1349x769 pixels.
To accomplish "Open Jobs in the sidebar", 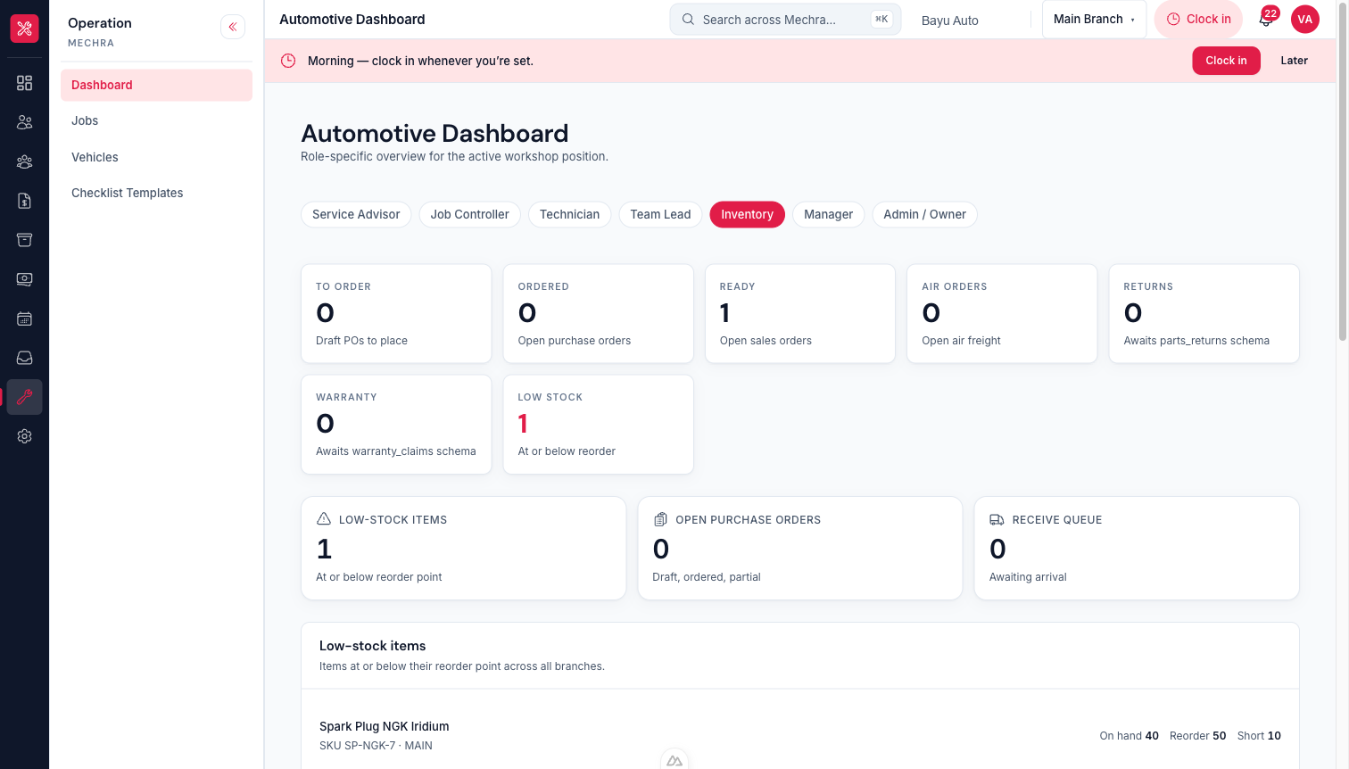I will click(x=156, y=120).
